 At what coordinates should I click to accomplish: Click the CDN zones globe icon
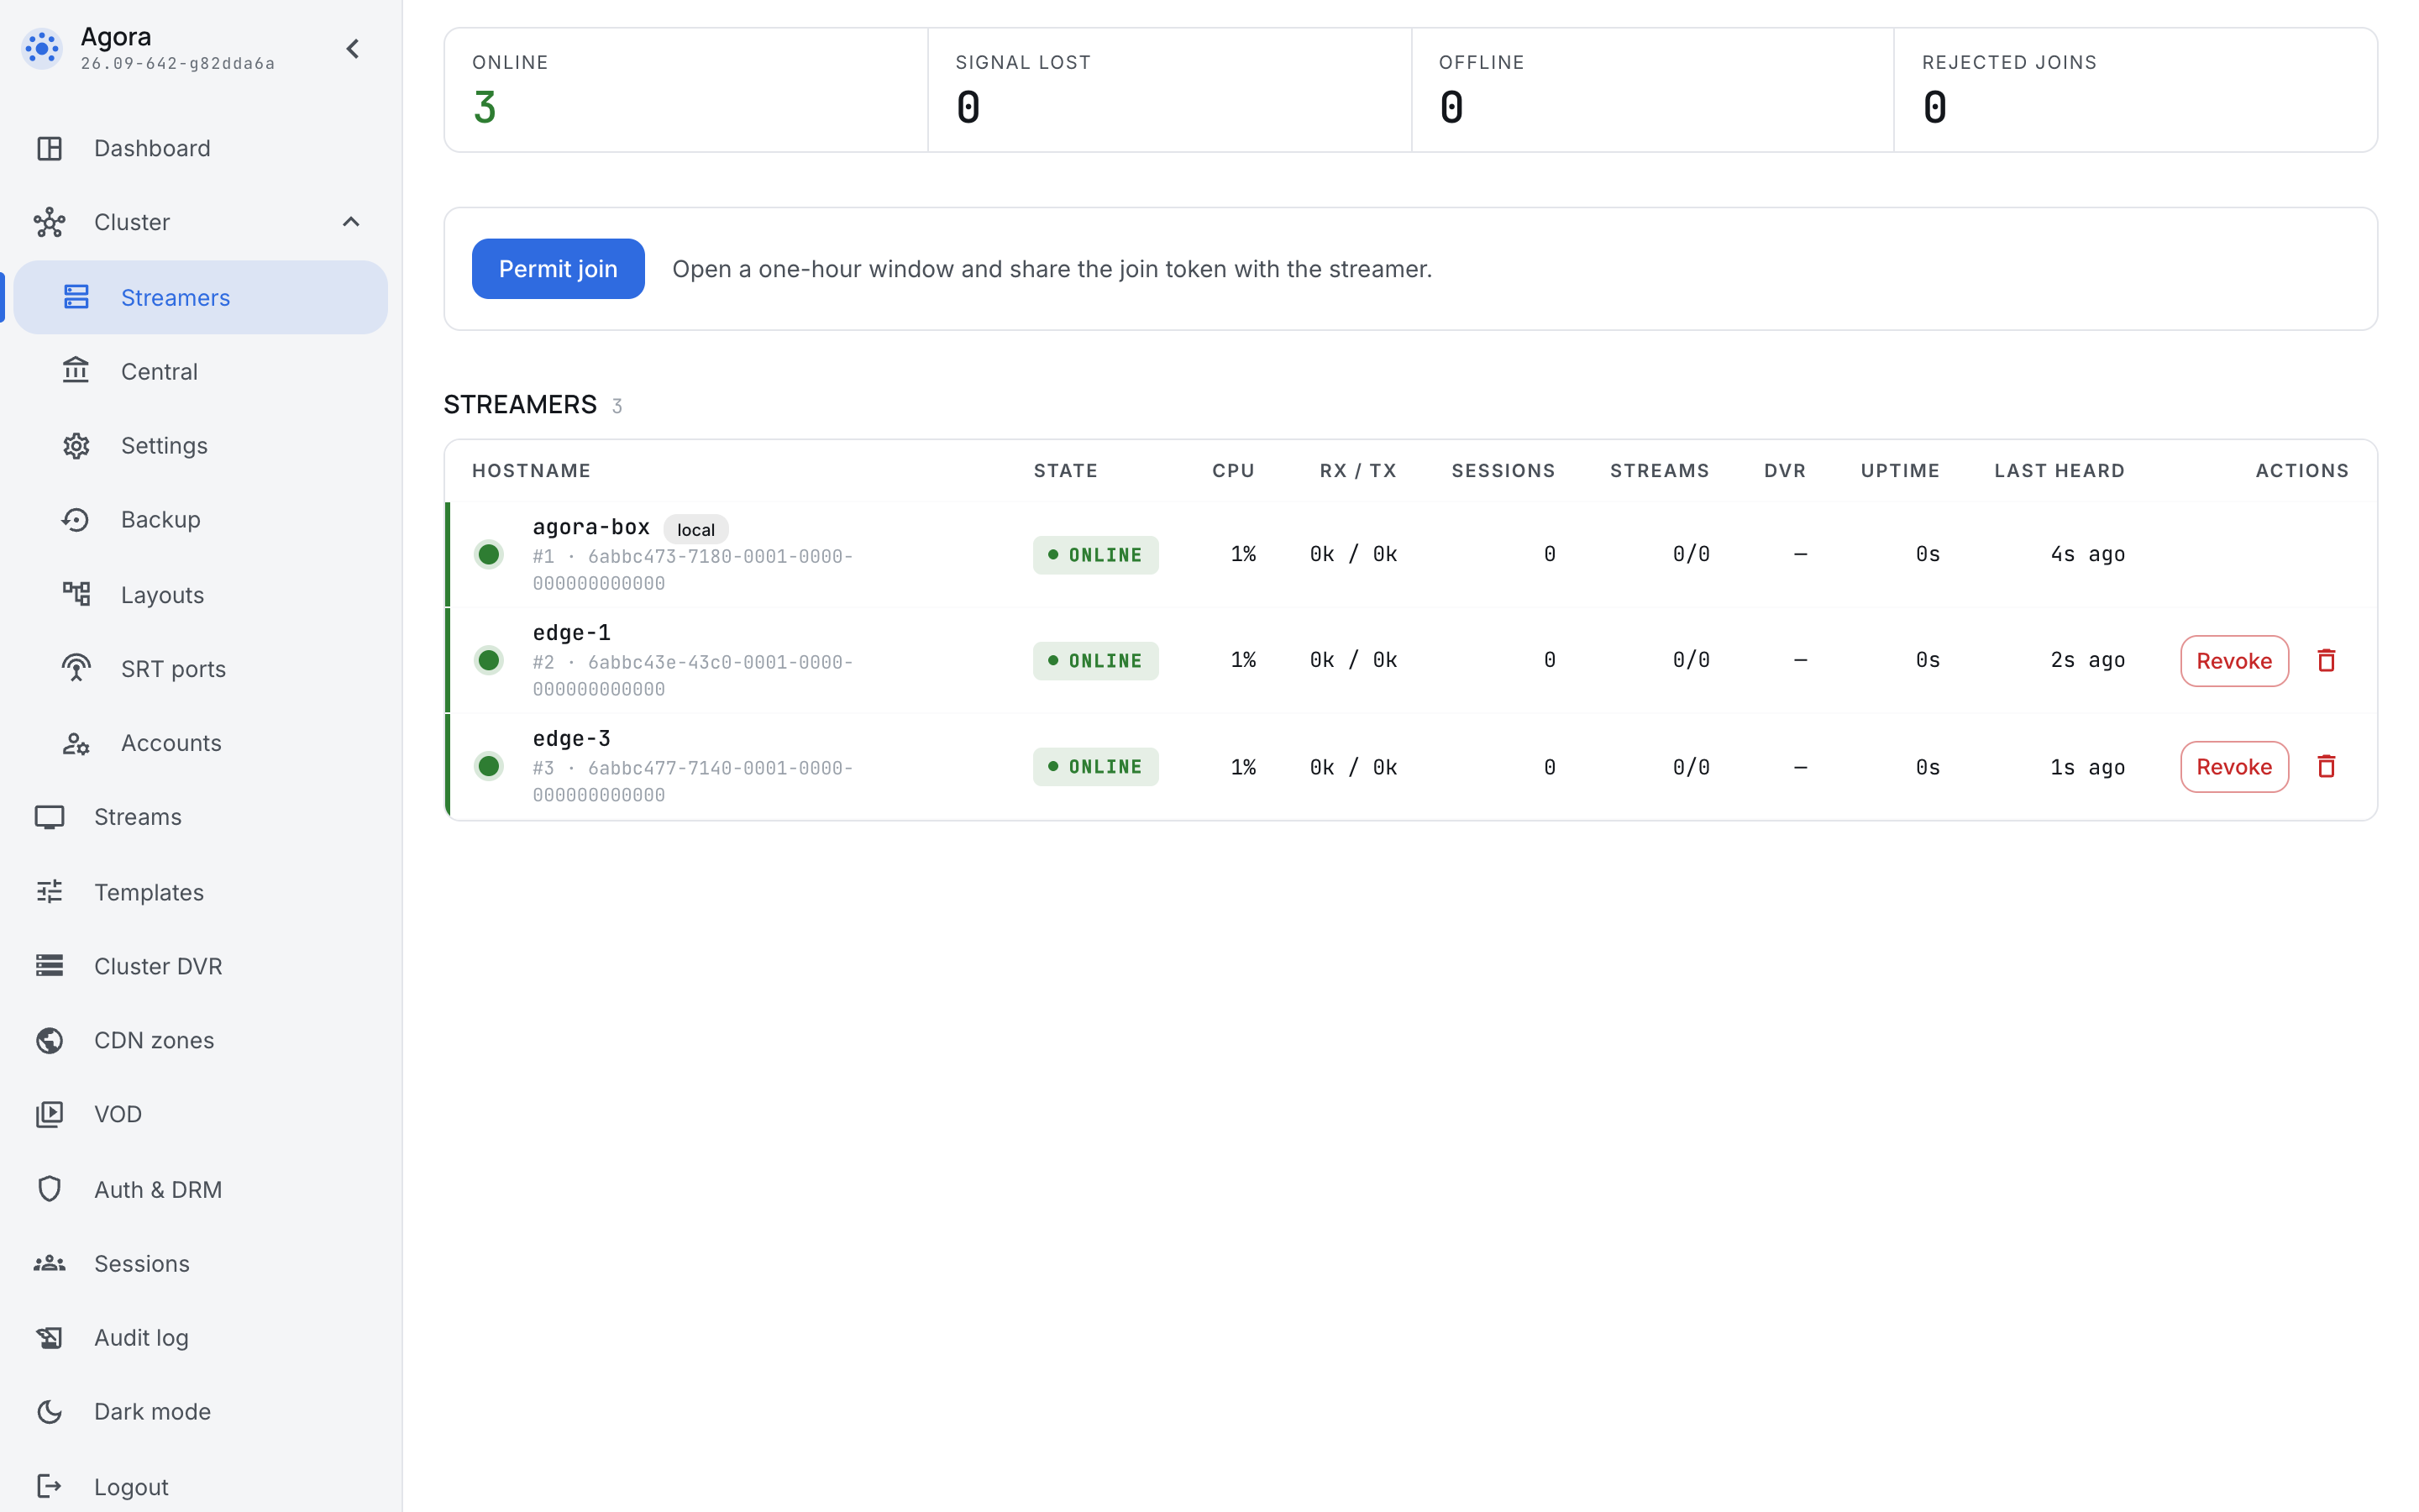49,1040
